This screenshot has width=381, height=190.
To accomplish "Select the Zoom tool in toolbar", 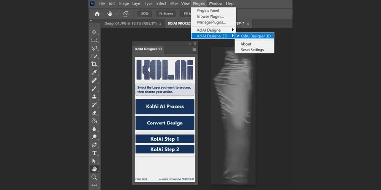I will pyautogui.click(x=94, y=177).
